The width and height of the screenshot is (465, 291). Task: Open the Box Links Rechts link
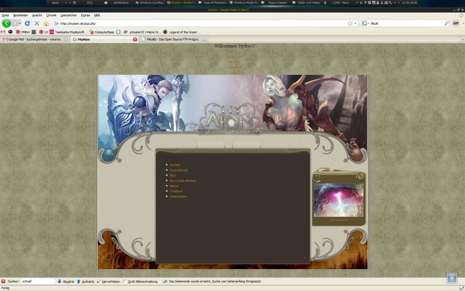[x=183, y=181]
